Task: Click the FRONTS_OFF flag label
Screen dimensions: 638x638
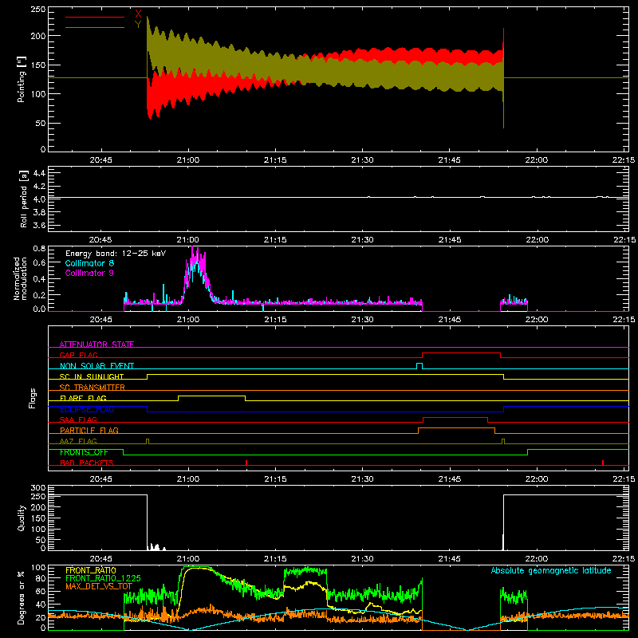Action: pyautogui.click(x=84, y=452)
